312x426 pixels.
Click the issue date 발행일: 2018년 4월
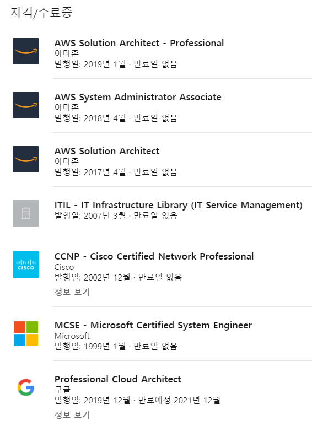coord(90,118)
